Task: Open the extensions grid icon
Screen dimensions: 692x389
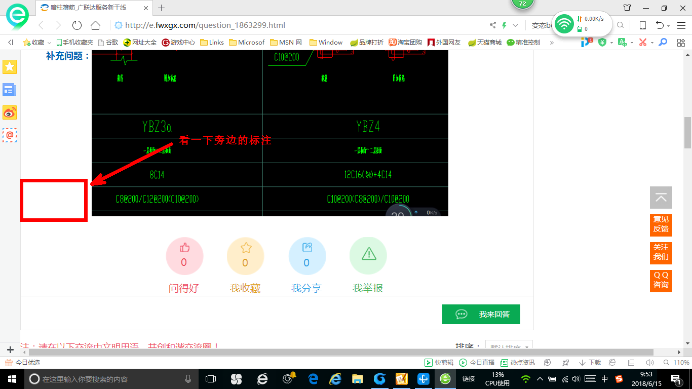Action: (x=681, y=43)
